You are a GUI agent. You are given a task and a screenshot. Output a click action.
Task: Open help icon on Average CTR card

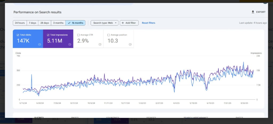click(x=100, y=44)
